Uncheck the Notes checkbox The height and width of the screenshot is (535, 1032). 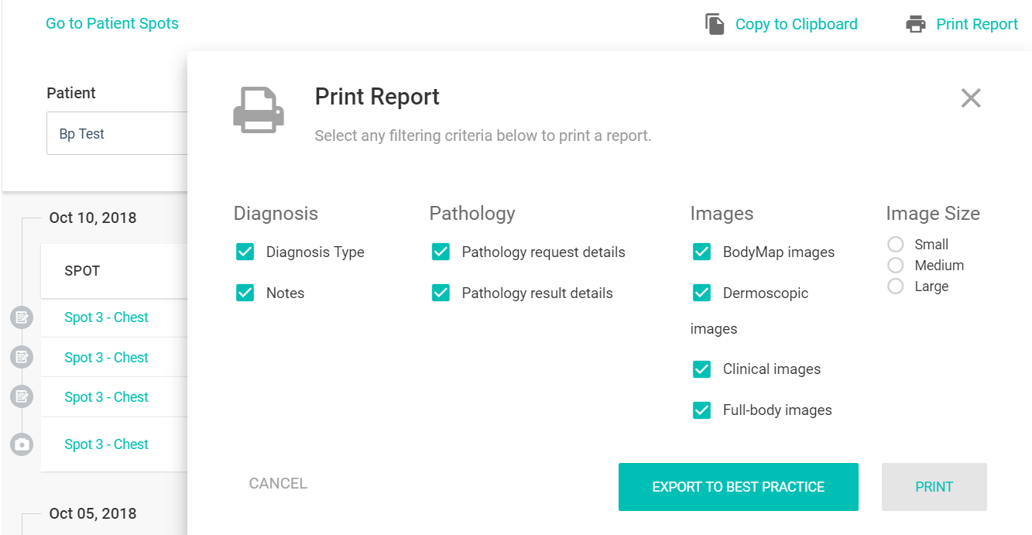[245, 293]
